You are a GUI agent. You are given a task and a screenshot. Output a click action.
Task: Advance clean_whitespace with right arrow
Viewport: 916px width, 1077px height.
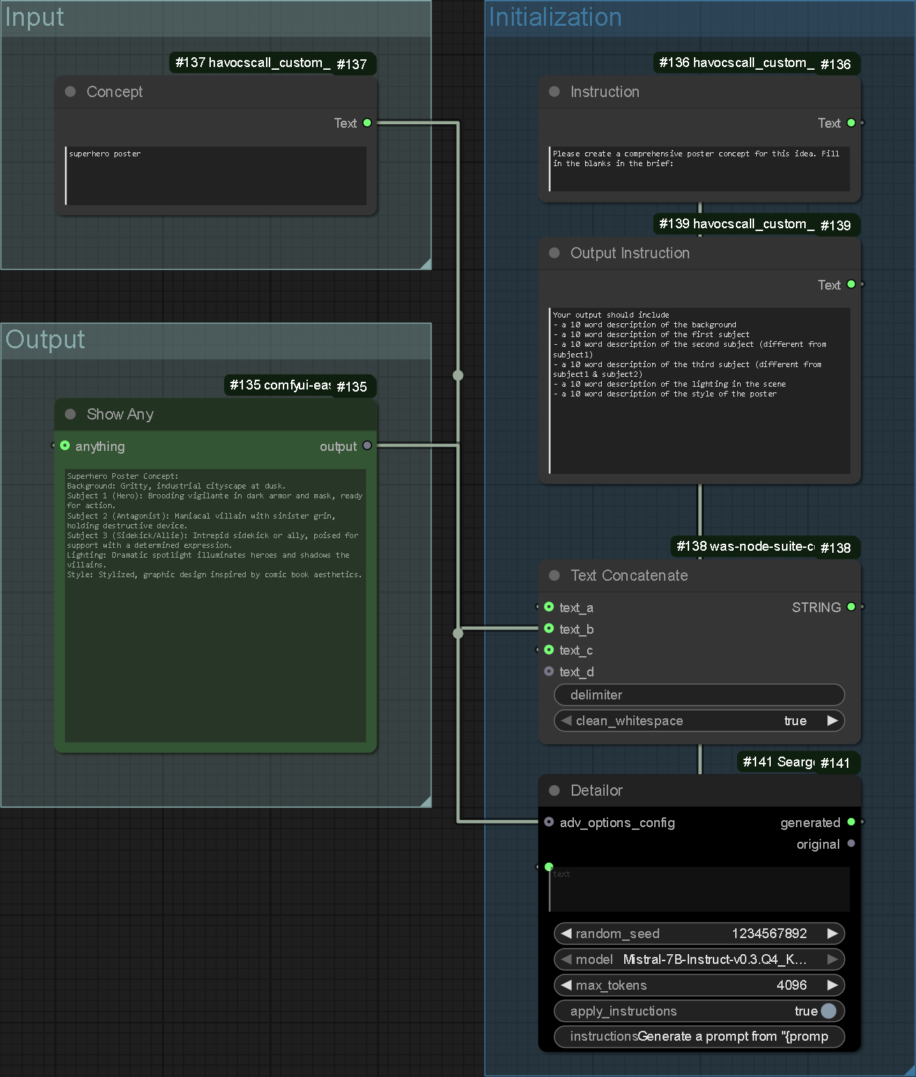832,720
